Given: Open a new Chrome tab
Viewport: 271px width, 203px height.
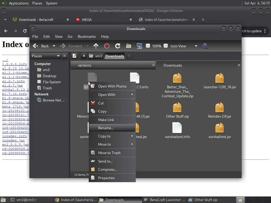Looking at the screenshot, I should click(x=203, y=20).
